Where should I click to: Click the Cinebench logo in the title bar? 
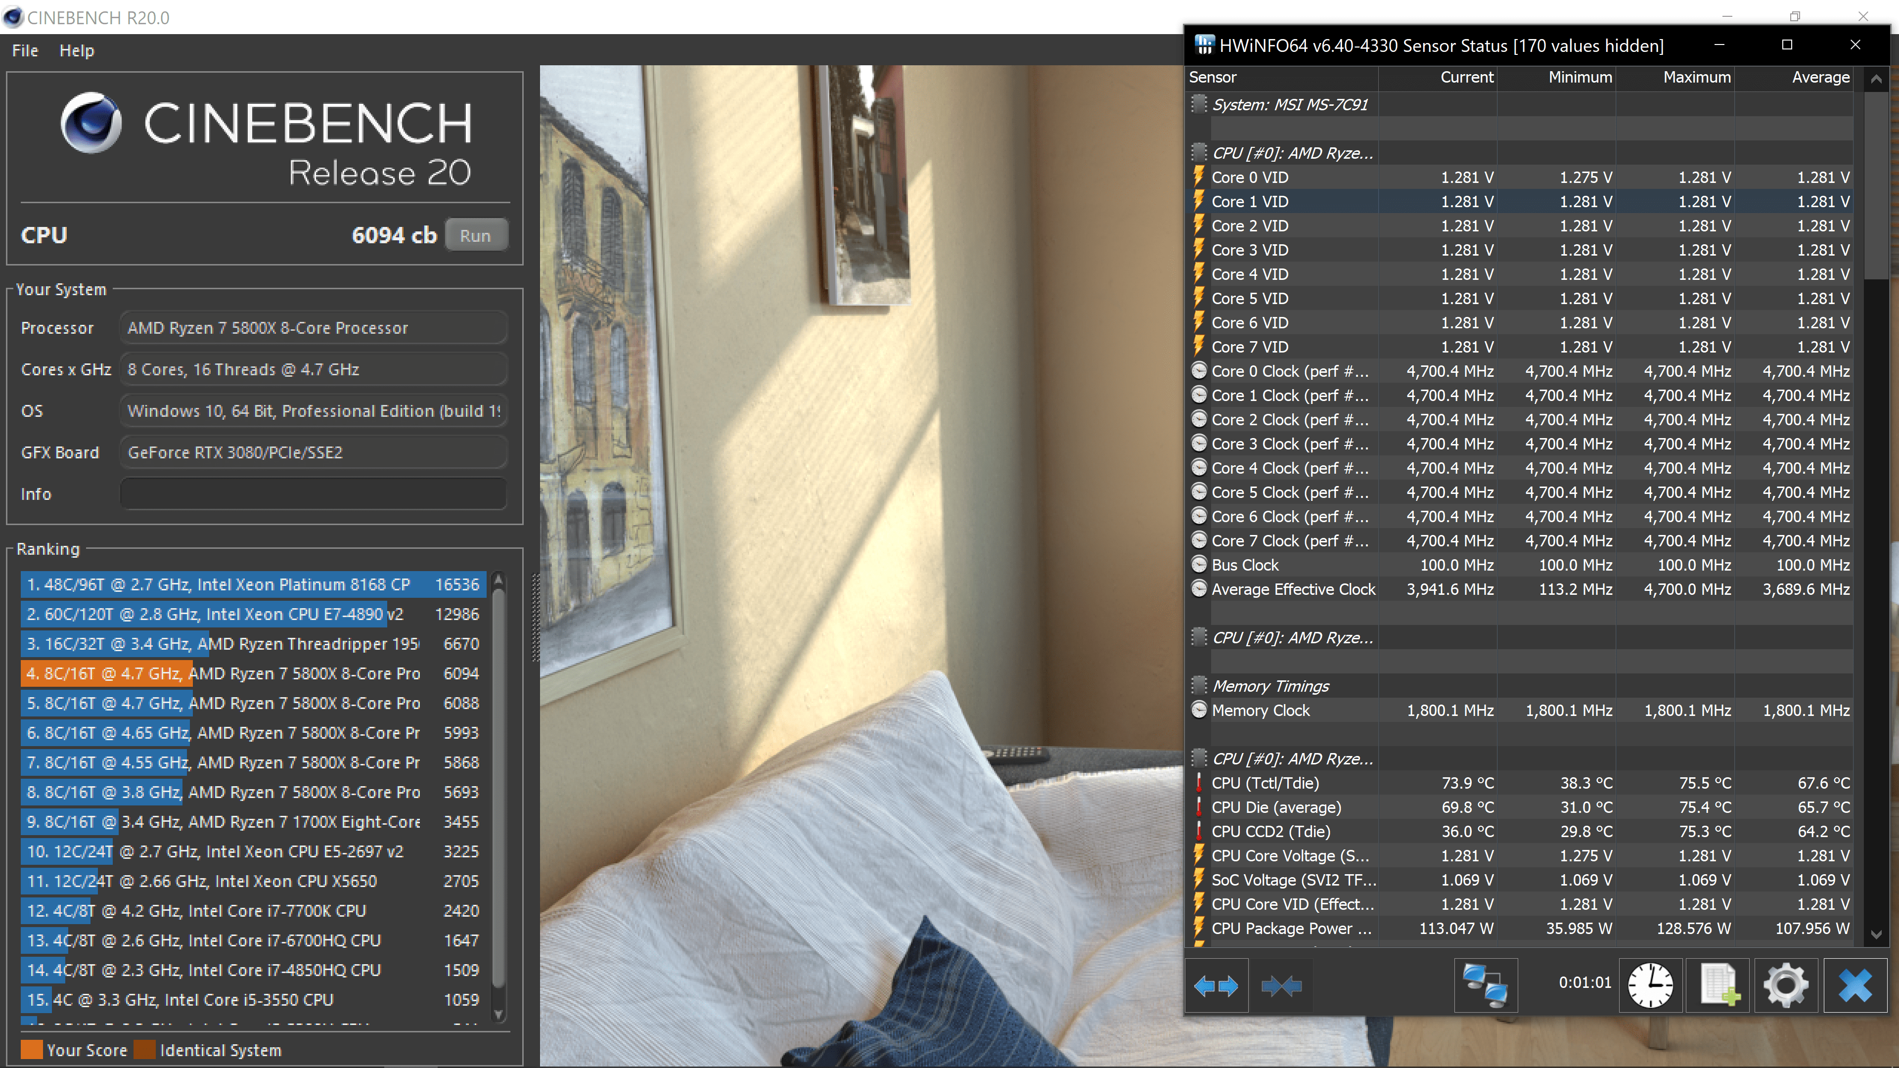(x=12, y=17)
